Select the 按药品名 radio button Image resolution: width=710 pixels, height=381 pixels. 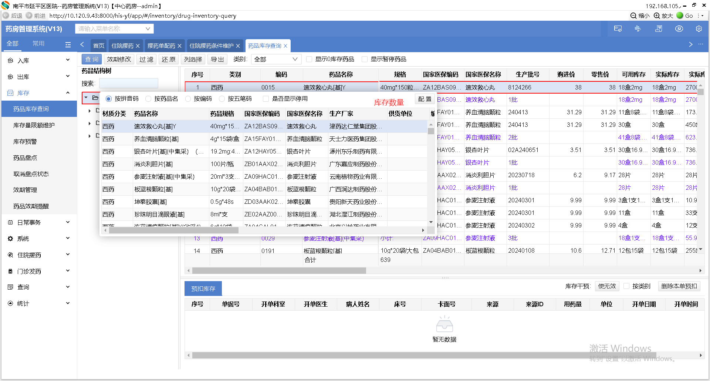coord(148,99)
